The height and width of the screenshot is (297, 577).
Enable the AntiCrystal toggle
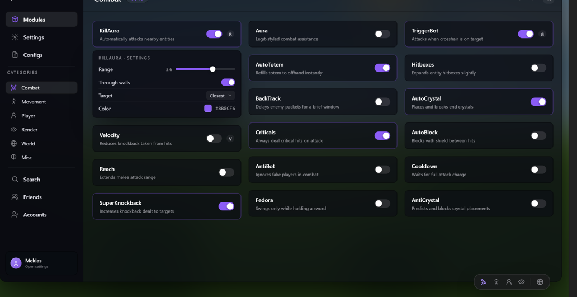point(538,204)
